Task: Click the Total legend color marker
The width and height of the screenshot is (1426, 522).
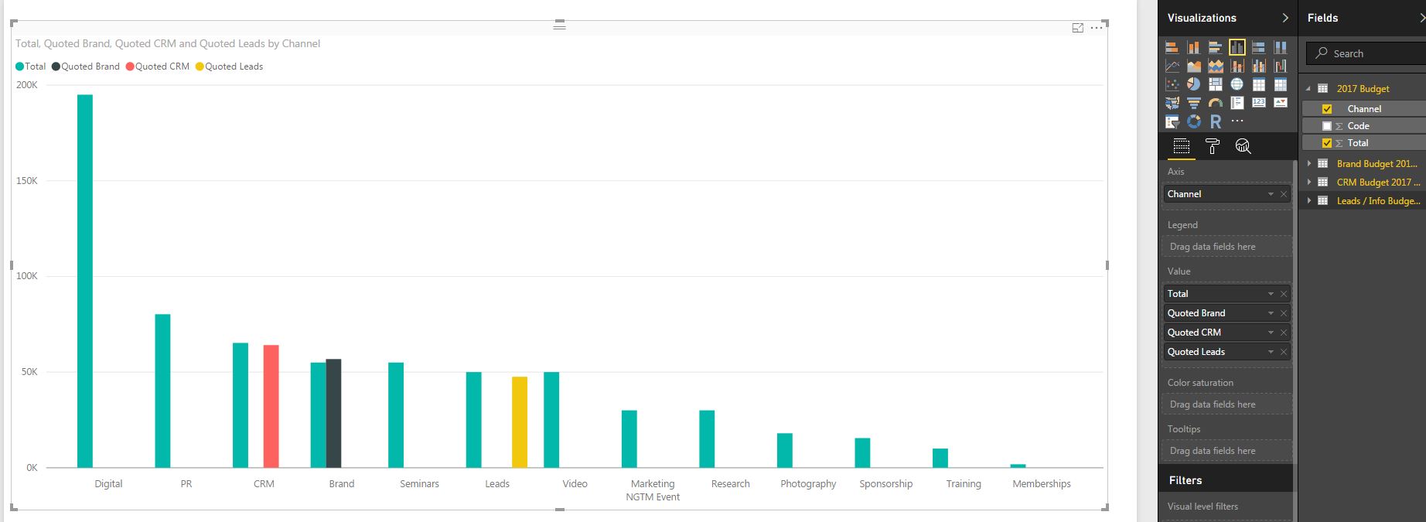Action: tap(19, 67)
